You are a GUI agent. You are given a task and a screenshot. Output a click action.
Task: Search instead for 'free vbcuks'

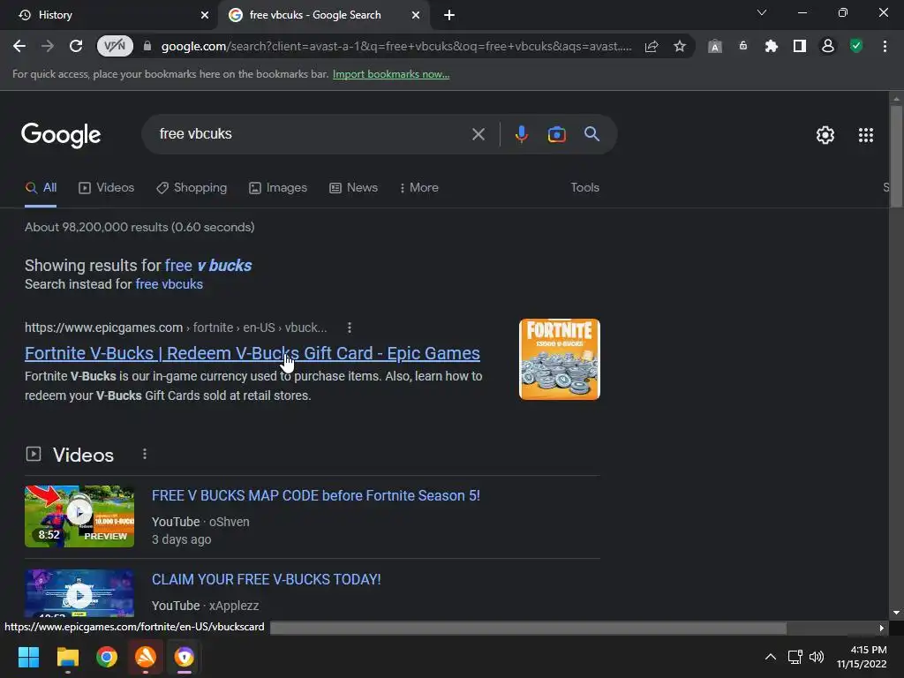(x=169, y=284)
